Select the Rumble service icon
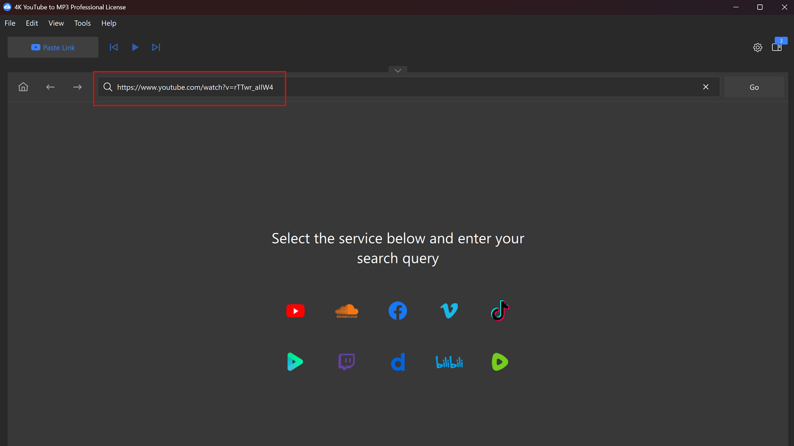This screenshot has height=446, width=794. pos(500,362)
